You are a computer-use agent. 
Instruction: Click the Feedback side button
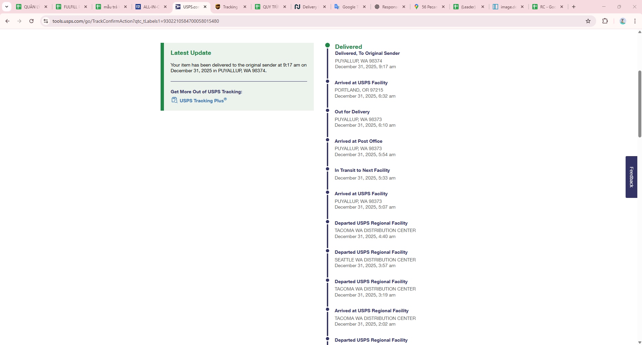click(631, 177)
